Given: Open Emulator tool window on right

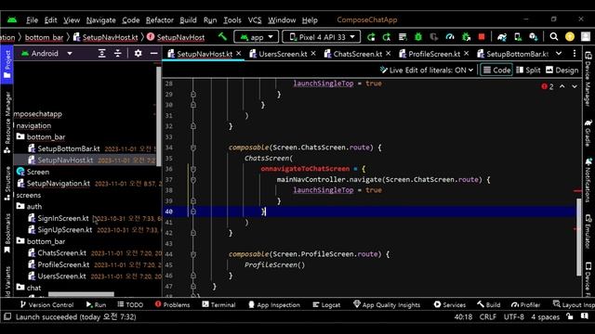Looking at the screenshot, I should (588, 231).
